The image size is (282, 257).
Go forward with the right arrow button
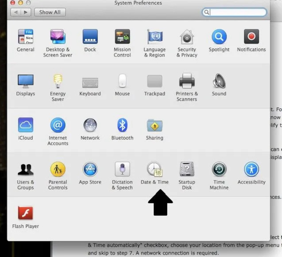pos(26,12)
